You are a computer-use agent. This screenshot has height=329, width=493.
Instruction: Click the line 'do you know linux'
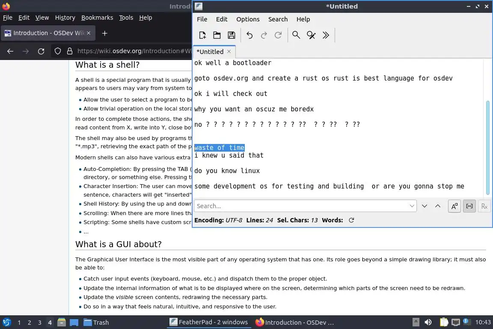[x=227, y=171]
